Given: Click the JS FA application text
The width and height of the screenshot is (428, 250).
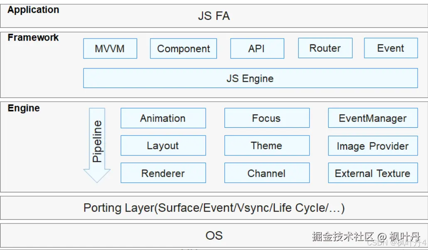Looking at the screenshot, I should click(x=214, y=16).
